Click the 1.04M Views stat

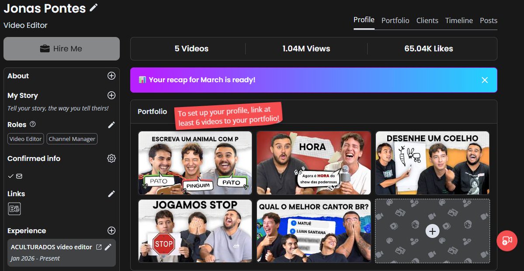click(x=306, y=49)
